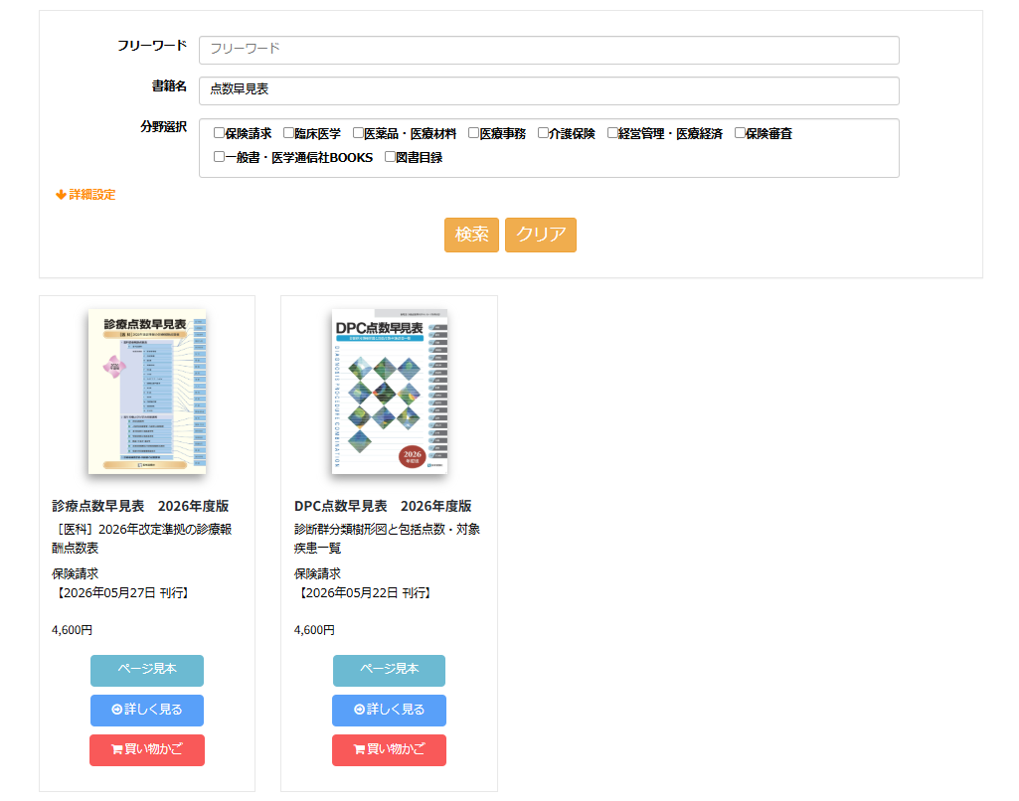Open the DPC点数早見表 2026年度版 title
Viewport: 1019px width, 801px height.
[383, 506]
